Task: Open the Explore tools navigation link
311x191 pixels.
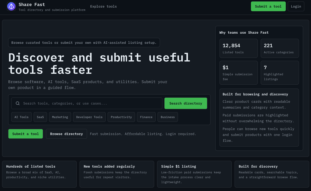Action: [x=103, y=6]
